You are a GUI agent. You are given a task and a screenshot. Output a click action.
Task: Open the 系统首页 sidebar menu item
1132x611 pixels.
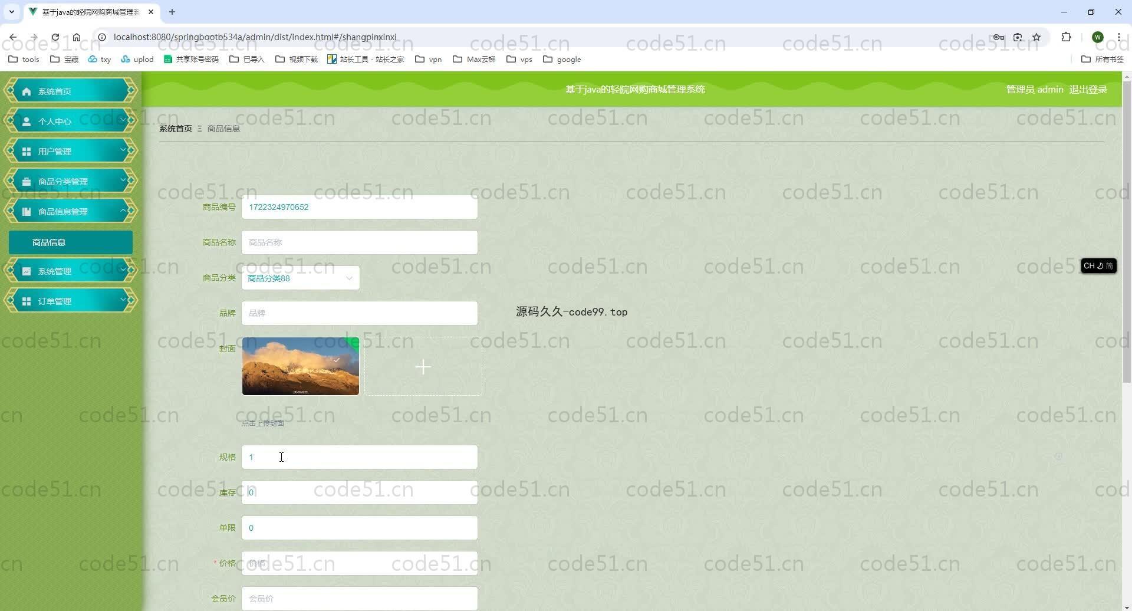[x=70, y=91]
